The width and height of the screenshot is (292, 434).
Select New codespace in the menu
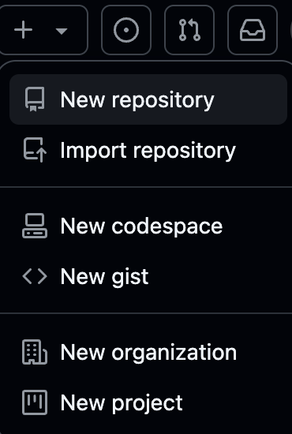coord(148,226)
